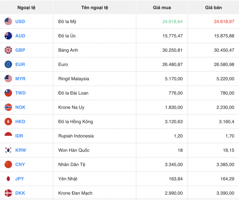The width and height of the screenshot is (239, 200).
Task: Click the TWD Taiwan flag icon
Action: click(8, 93)
